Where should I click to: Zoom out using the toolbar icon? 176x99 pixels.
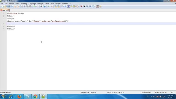pyautogui.click(x=51, y=7)
